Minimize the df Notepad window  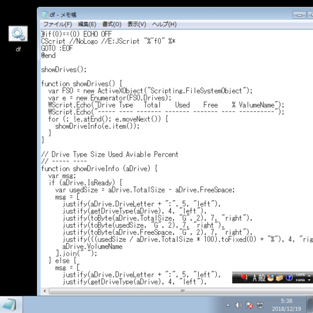click(299, 15)
